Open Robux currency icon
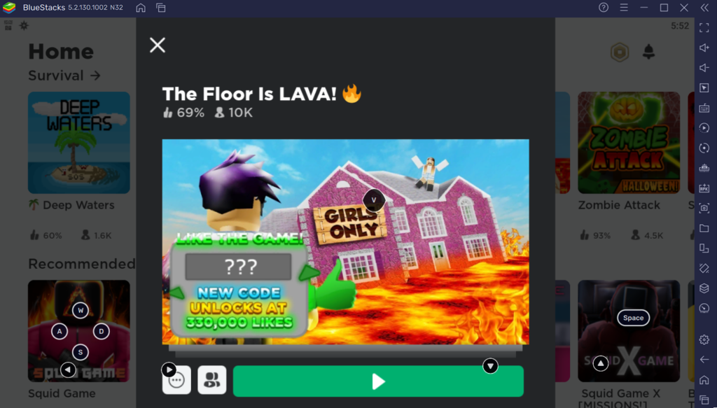This screenshot has height=408, width=717. point(620,52)
